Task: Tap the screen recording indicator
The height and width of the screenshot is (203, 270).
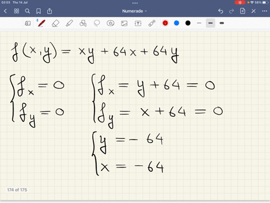Action: [x=240, y=3]
